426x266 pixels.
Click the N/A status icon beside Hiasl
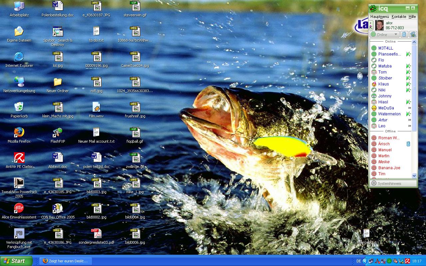(x=374, y=102)
